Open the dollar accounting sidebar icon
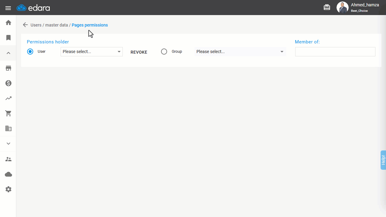This screenshot has width=386, height=217. [x=8, y=83]
